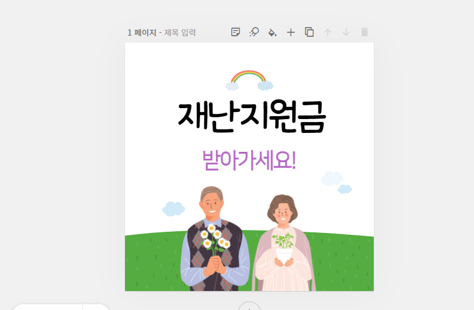Screen dimensions: 474x310
Task: Select the rainbow illustration
Action: click(249, 81)
